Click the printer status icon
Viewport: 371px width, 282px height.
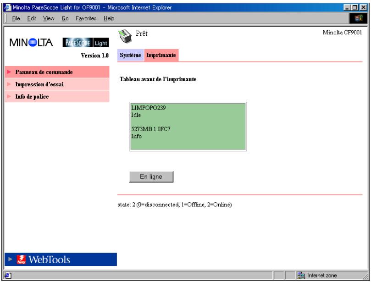(125, 36)
